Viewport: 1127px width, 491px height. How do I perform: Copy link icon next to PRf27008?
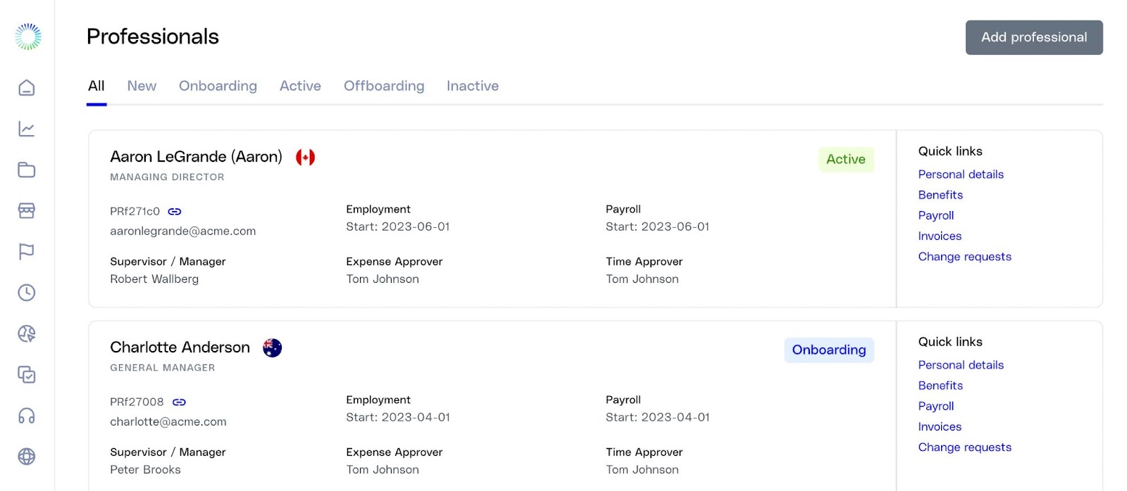click(x=179, y=402)
